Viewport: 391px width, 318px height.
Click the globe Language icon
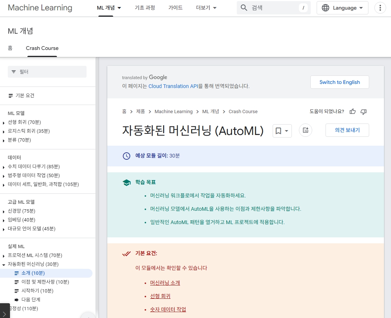[326, 8]
